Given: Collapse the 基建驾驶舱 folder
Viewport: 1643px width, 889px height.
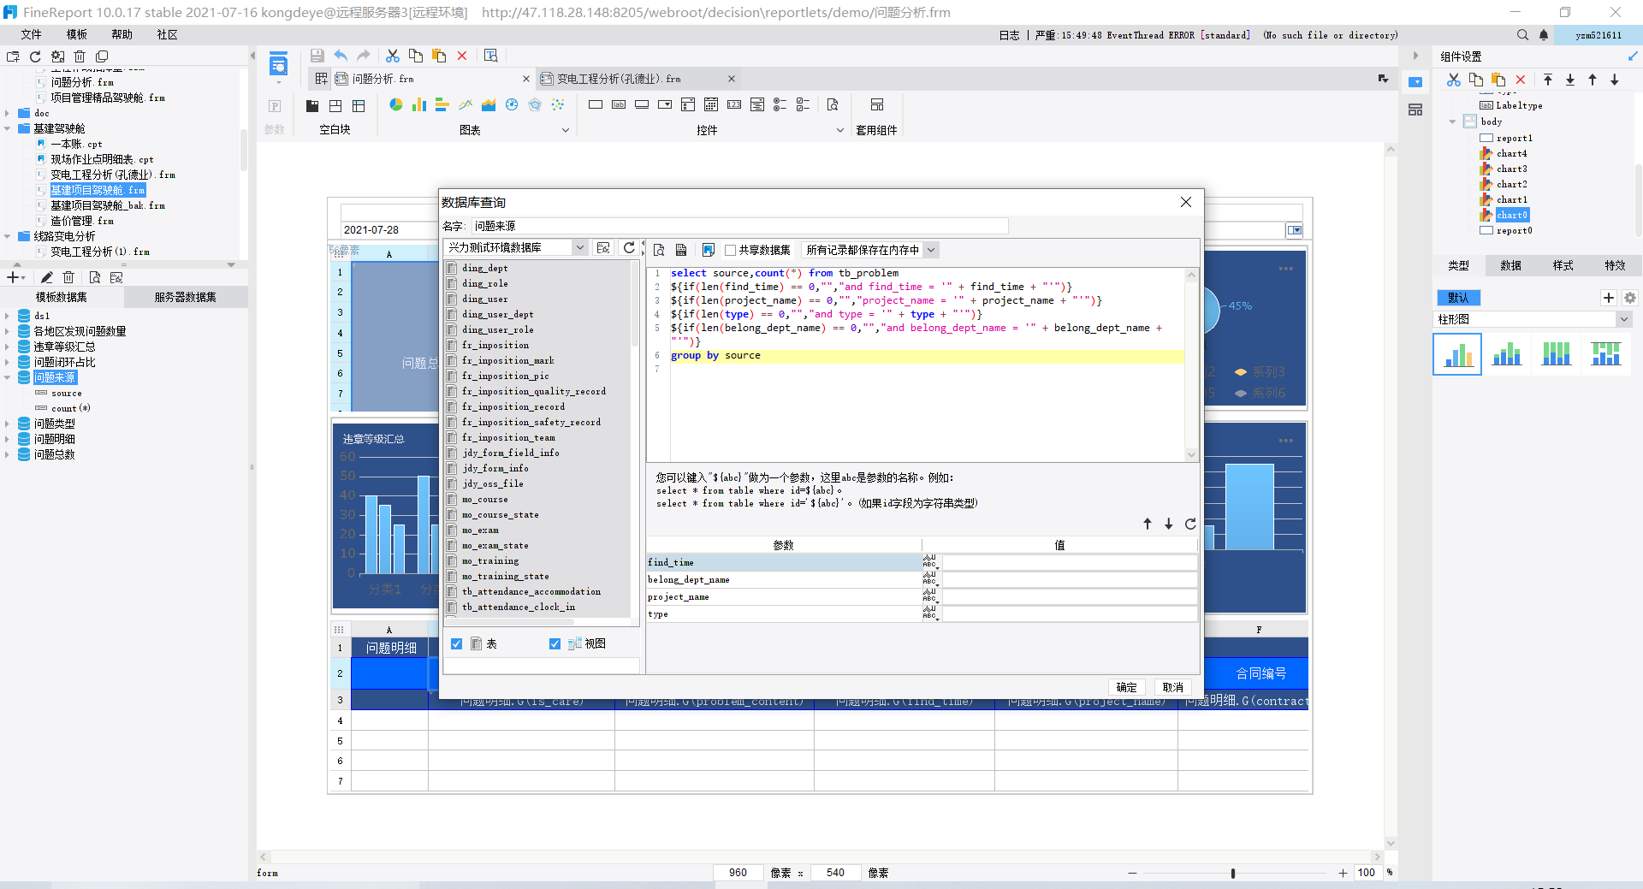Looking at the screenshot, I should (x=7, y=128).
